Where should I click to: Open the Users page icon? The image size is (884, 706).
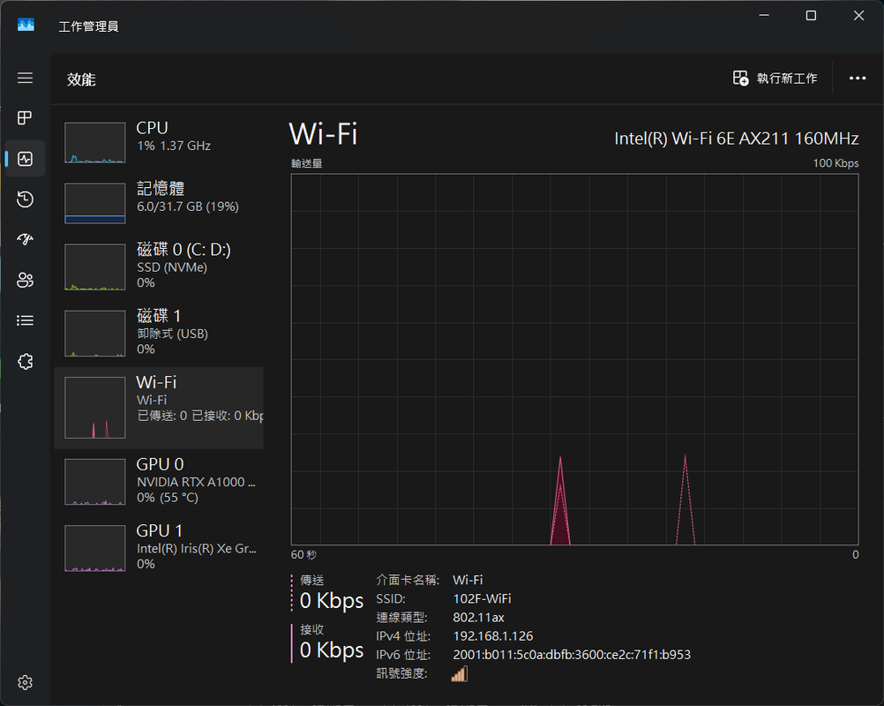(25, 281)
